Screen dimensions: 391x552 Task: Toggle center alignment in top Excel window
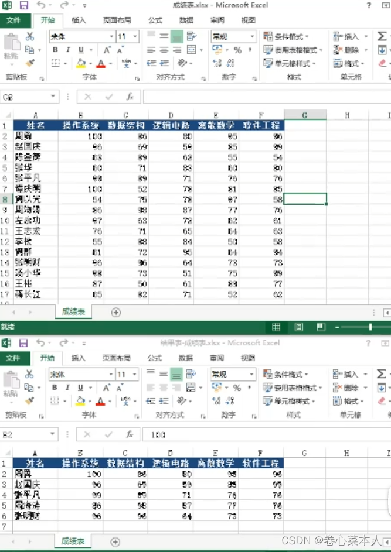164,50
